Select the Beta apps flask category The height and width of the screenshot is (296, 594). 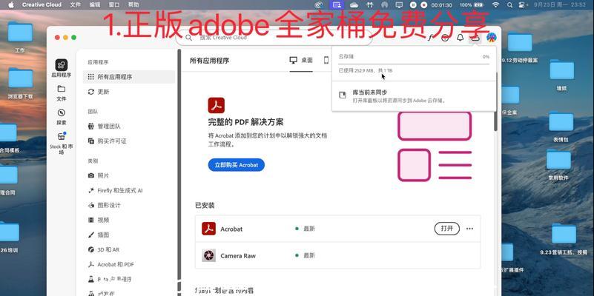[x=129, y=280]
